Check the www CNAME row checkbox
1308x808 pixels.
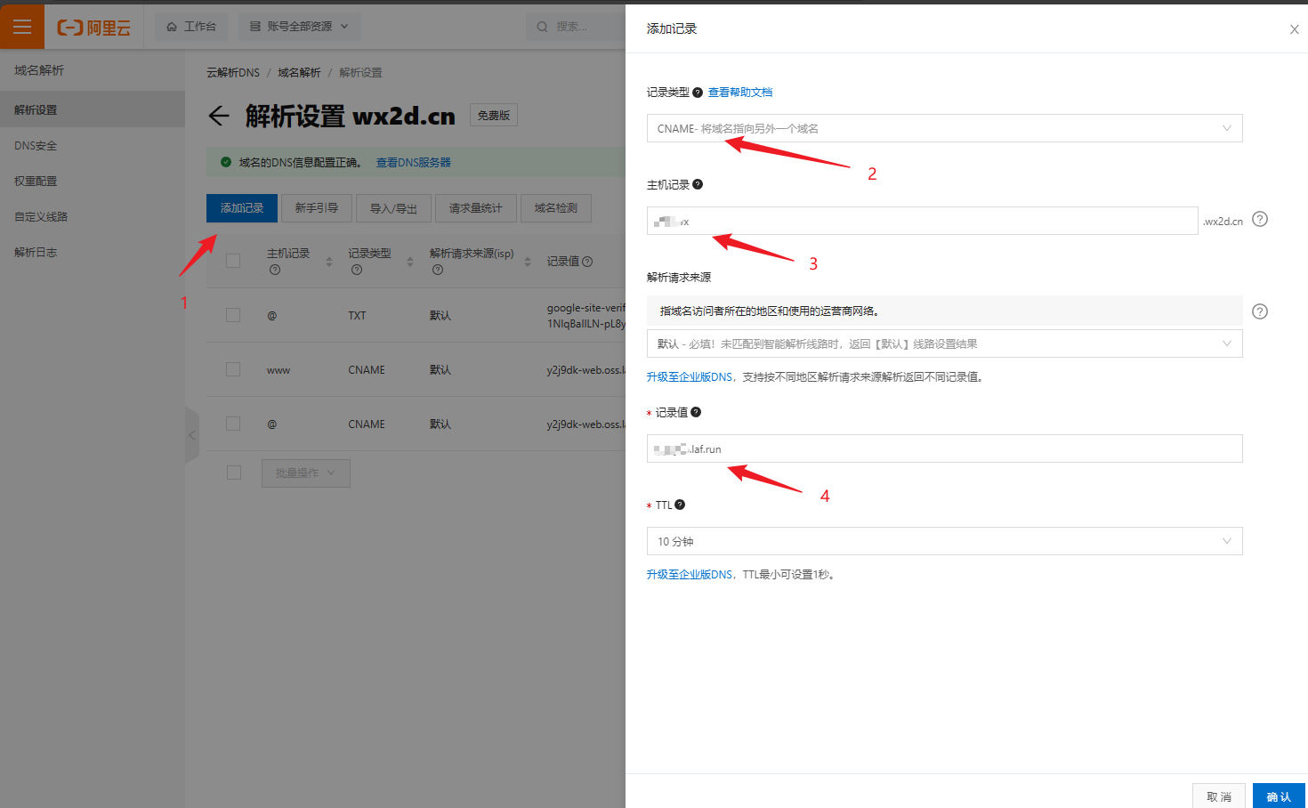tap(233, 369)
